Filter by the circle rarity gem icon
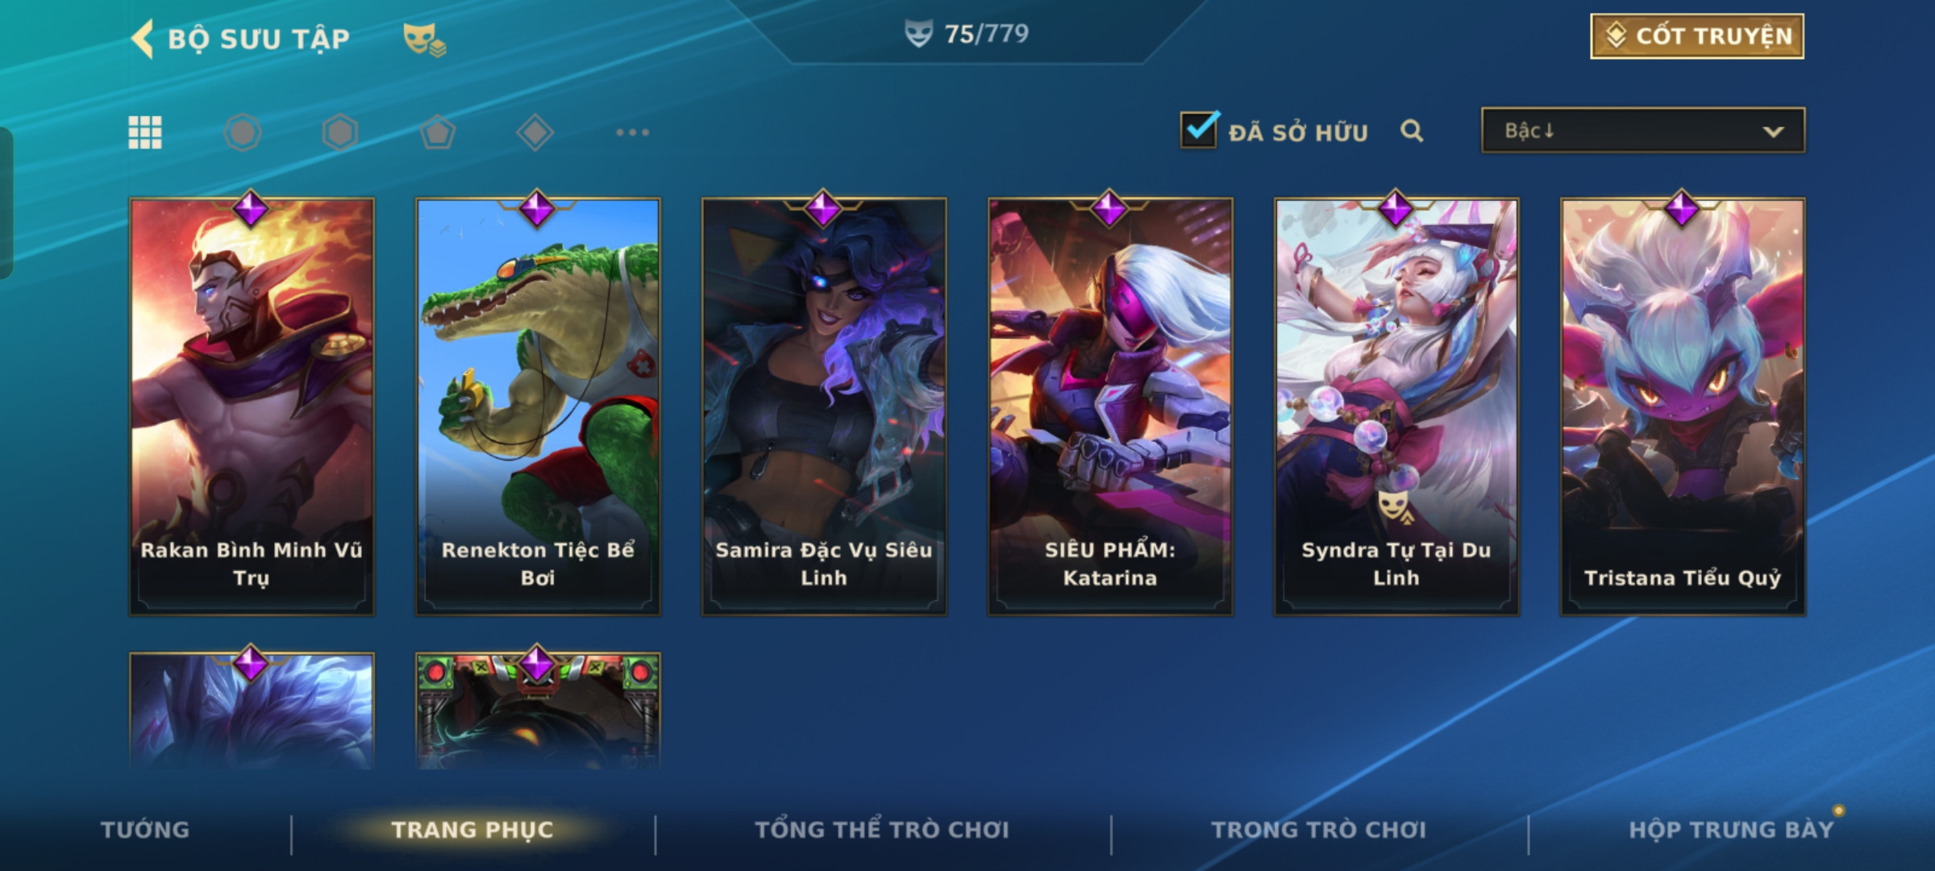This screenshot has height=871, width=1935. coord(243,132)
